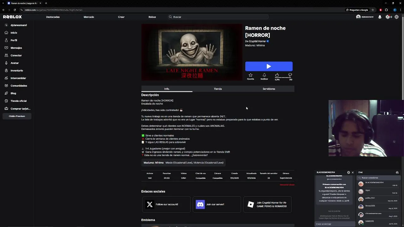Viewport: 404px width, 227px height.
Task: Open the X social link icon
Action: coord(150,204)
